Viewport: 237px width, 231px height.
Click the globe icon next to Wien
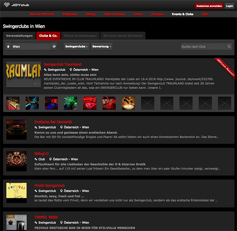point(54,47)
